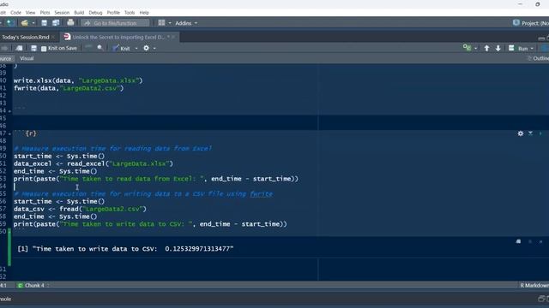The height and width of the screenshot is (308, 549).
Task: Knit the current document
Action: [121, 48]
